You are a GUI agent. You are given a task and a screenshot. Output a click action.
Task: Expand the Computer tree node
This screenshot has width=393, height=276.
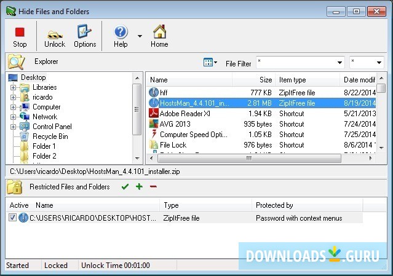(x=13, y=107)
